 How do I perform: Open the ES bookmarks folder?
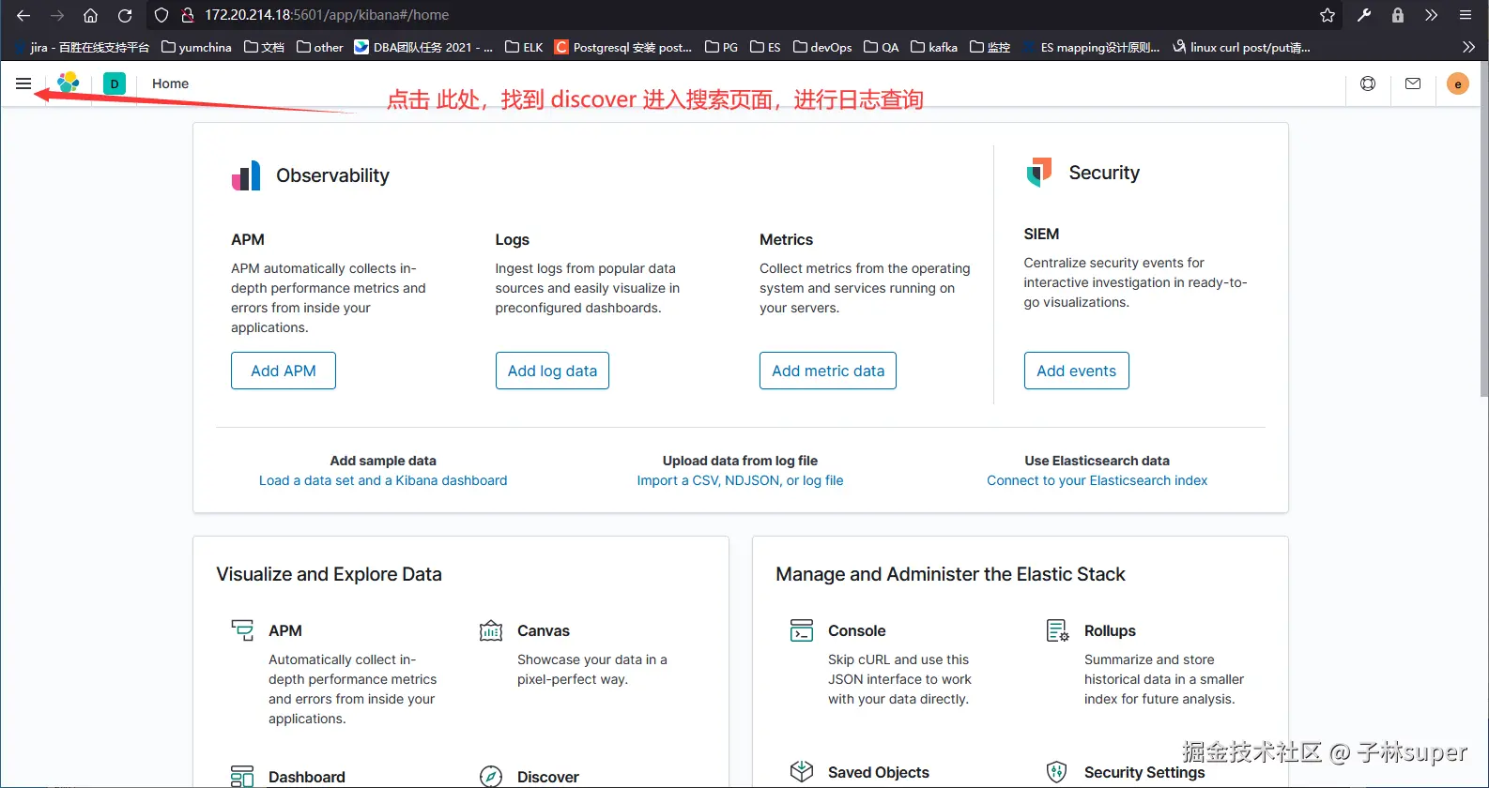[x=765, y=47]
